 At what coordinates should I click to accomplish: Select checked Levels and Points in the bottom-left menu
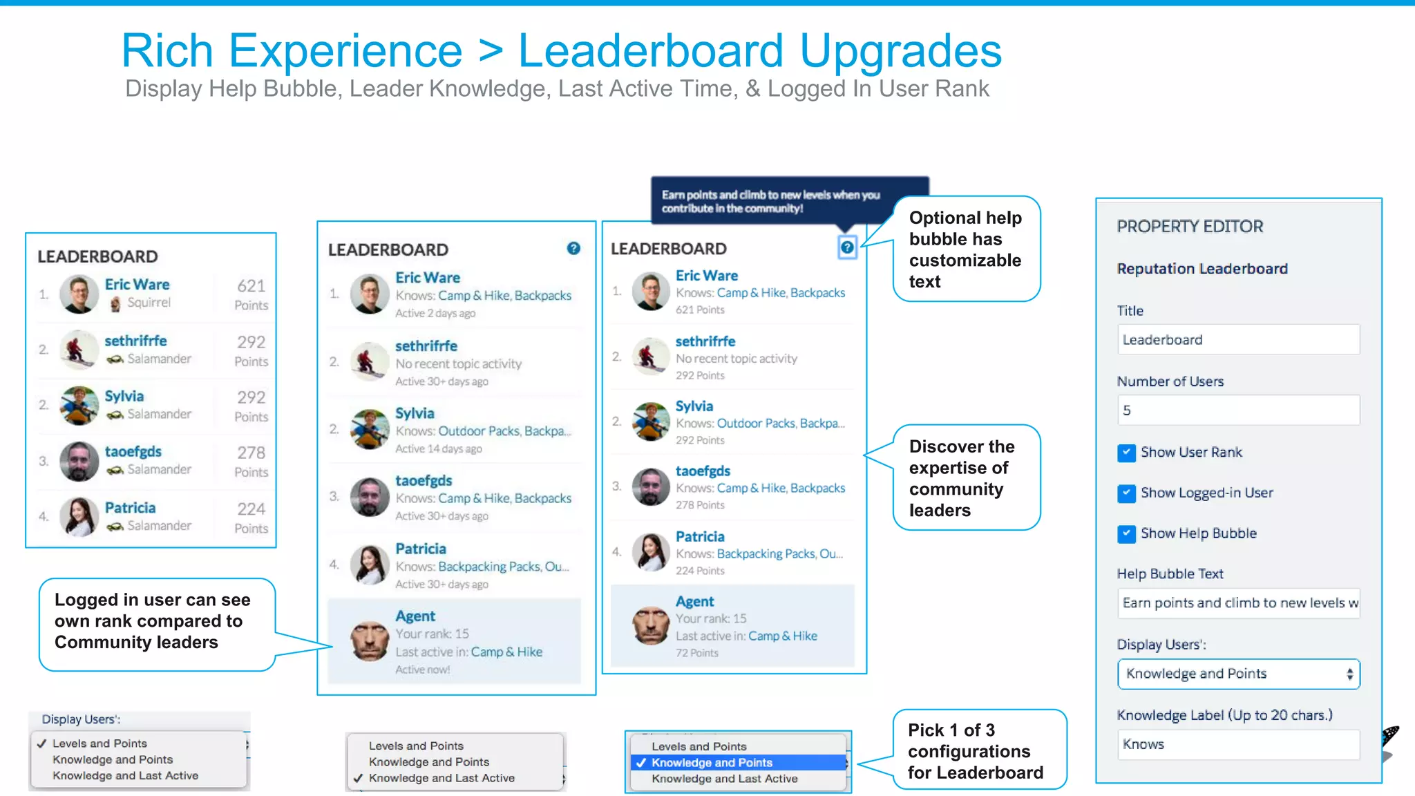140,743
